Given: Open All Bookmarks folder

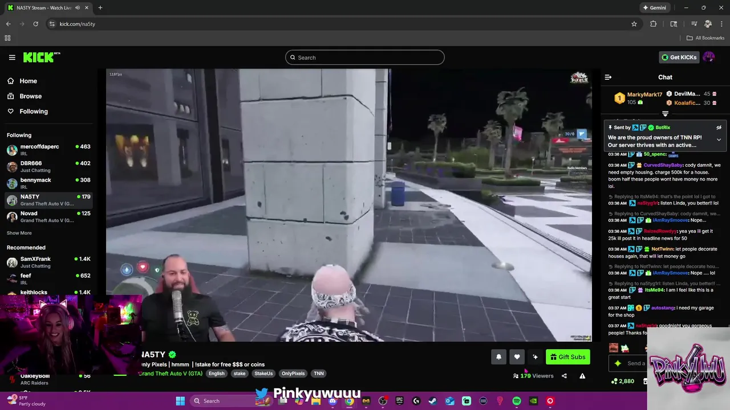Looking at the screenshot, I should [x=705, y=38].
